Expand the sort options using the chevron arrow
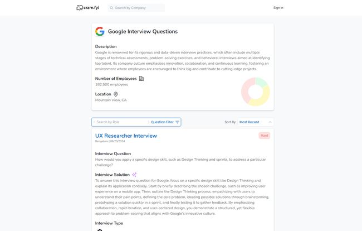The width and height of the screenshot is (362, 231). 270,122
